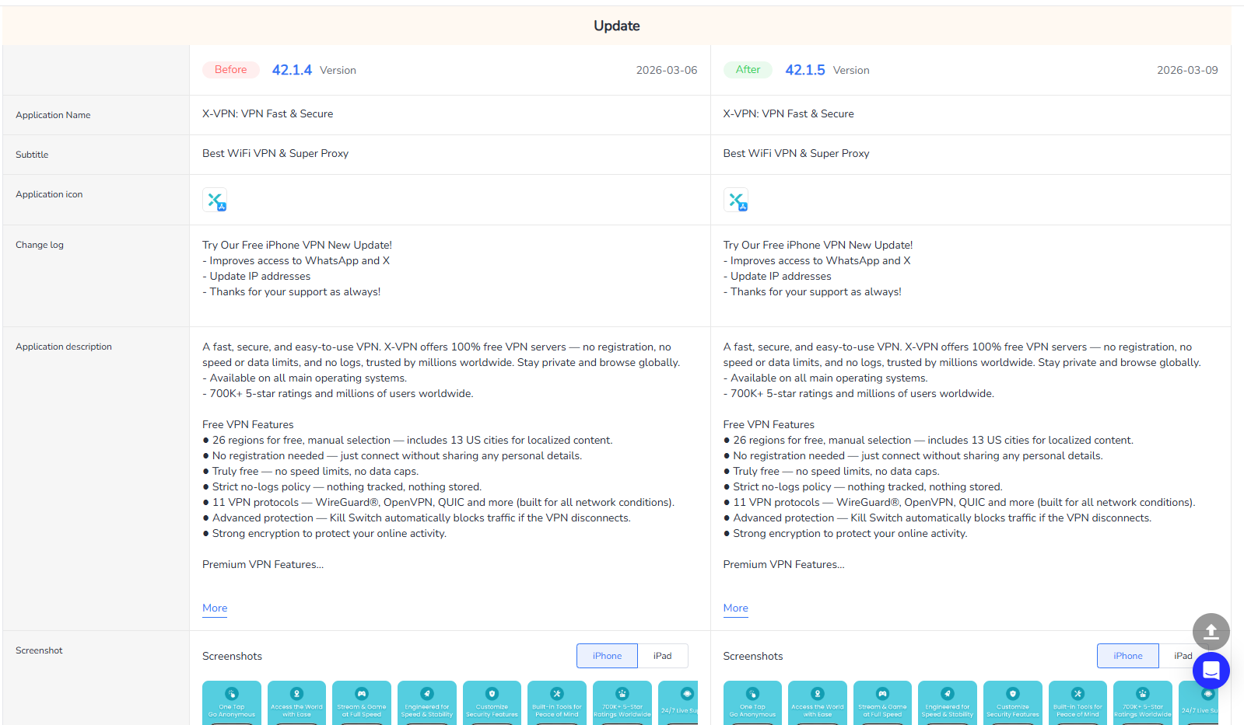Open 'Customize Security Features' screenshot in After column
The image size is (1244, 725).
pyautogui.click(x=1012, y=702)
